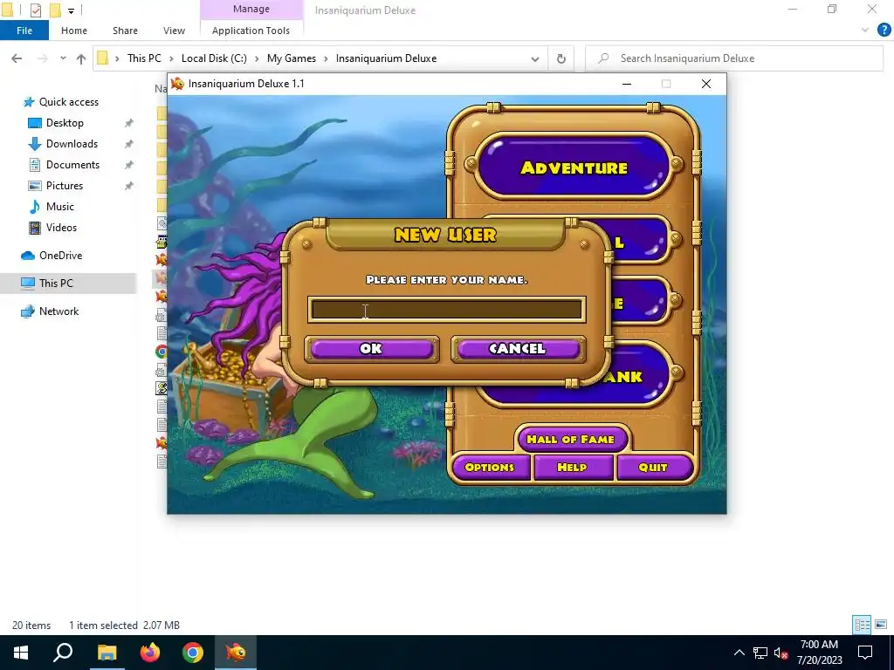
Task: Expand chevron after My Games breadcrumb
Action: (327, 58)
